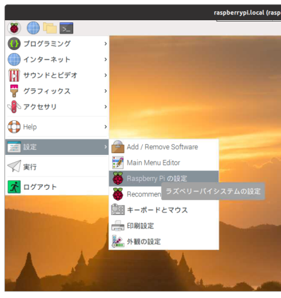Click the keyboard icon beside キーボードとマウス
Screen dimensions: 281x298
point(117,209)
